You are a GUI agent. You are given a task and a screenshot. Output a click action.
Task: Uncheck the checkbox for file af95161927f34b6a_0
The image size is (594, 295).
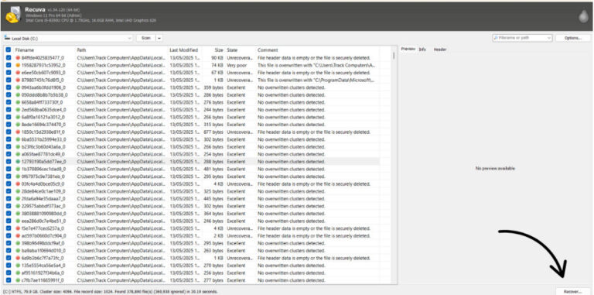coord(9,273)
